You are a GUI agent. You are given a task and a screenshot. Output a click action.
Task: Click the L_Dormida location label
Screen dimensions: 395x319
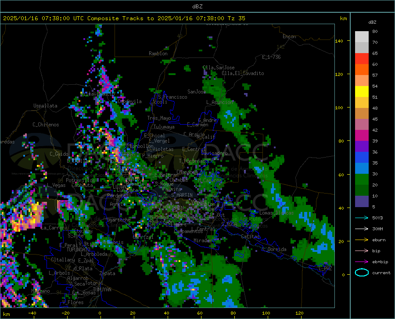click(x=274, y=250)
